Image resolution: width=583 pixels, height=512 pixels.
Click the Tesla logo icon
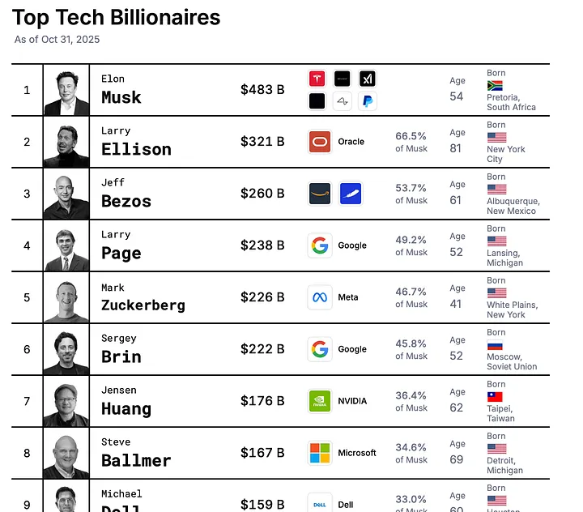pyautogui.click(x=317, y=79)
